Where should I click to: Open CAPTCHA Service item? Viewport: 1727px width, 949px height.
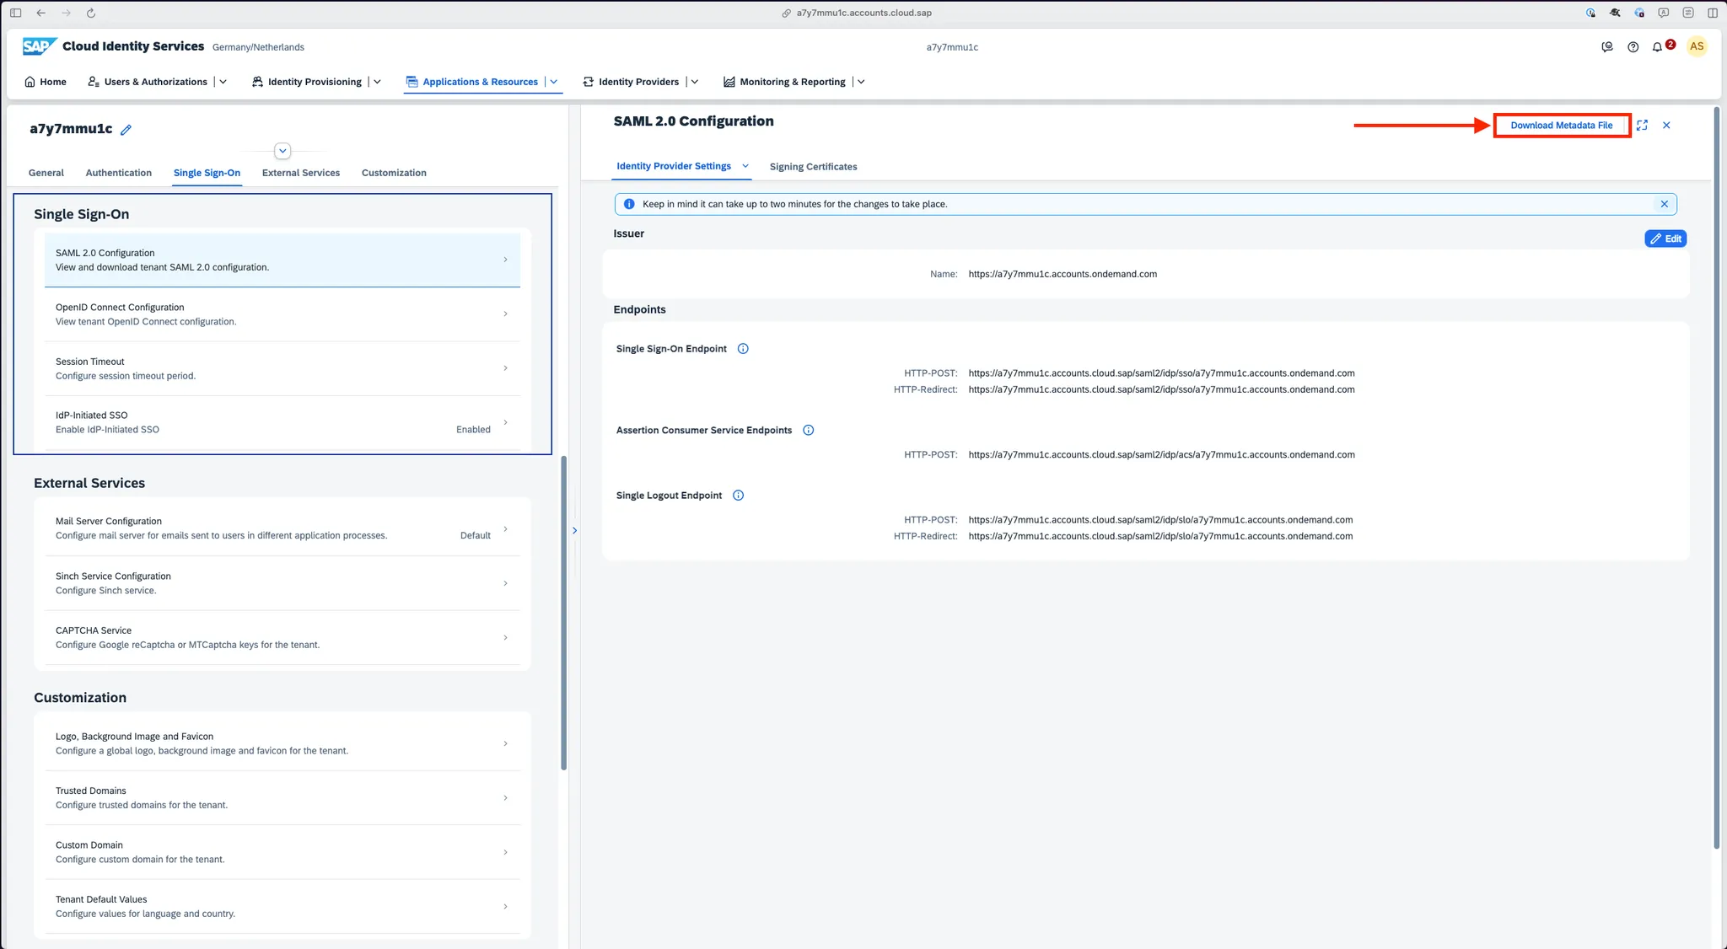click(282, 637)
